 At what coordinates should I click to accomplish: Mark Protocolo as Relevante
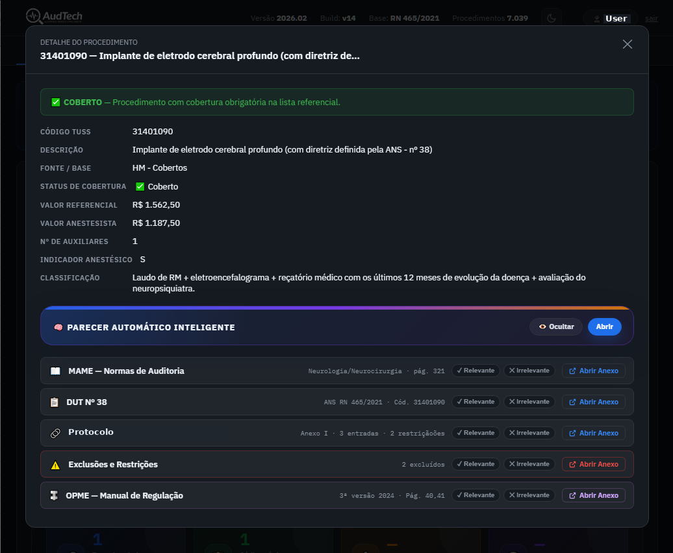click(476, 433)
